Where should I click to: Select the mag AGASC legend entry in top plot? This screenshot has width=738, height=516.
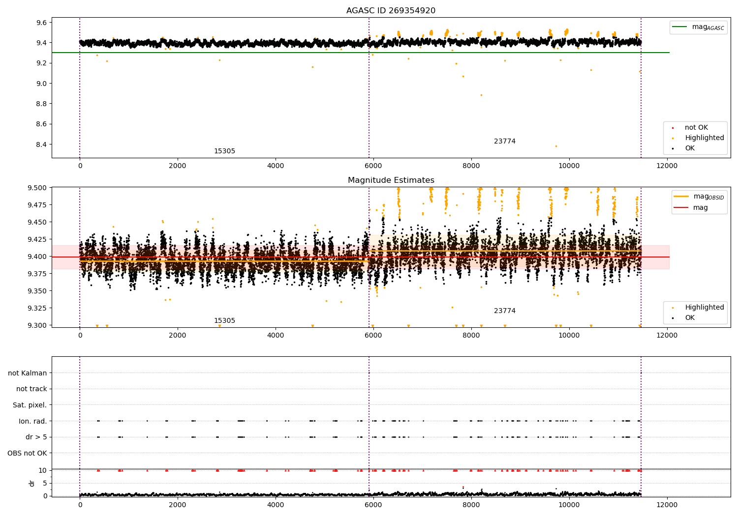698,27
